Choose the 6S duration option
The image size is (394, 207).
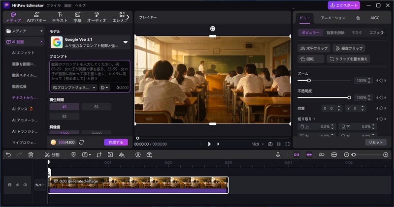(x=96, y=107)
